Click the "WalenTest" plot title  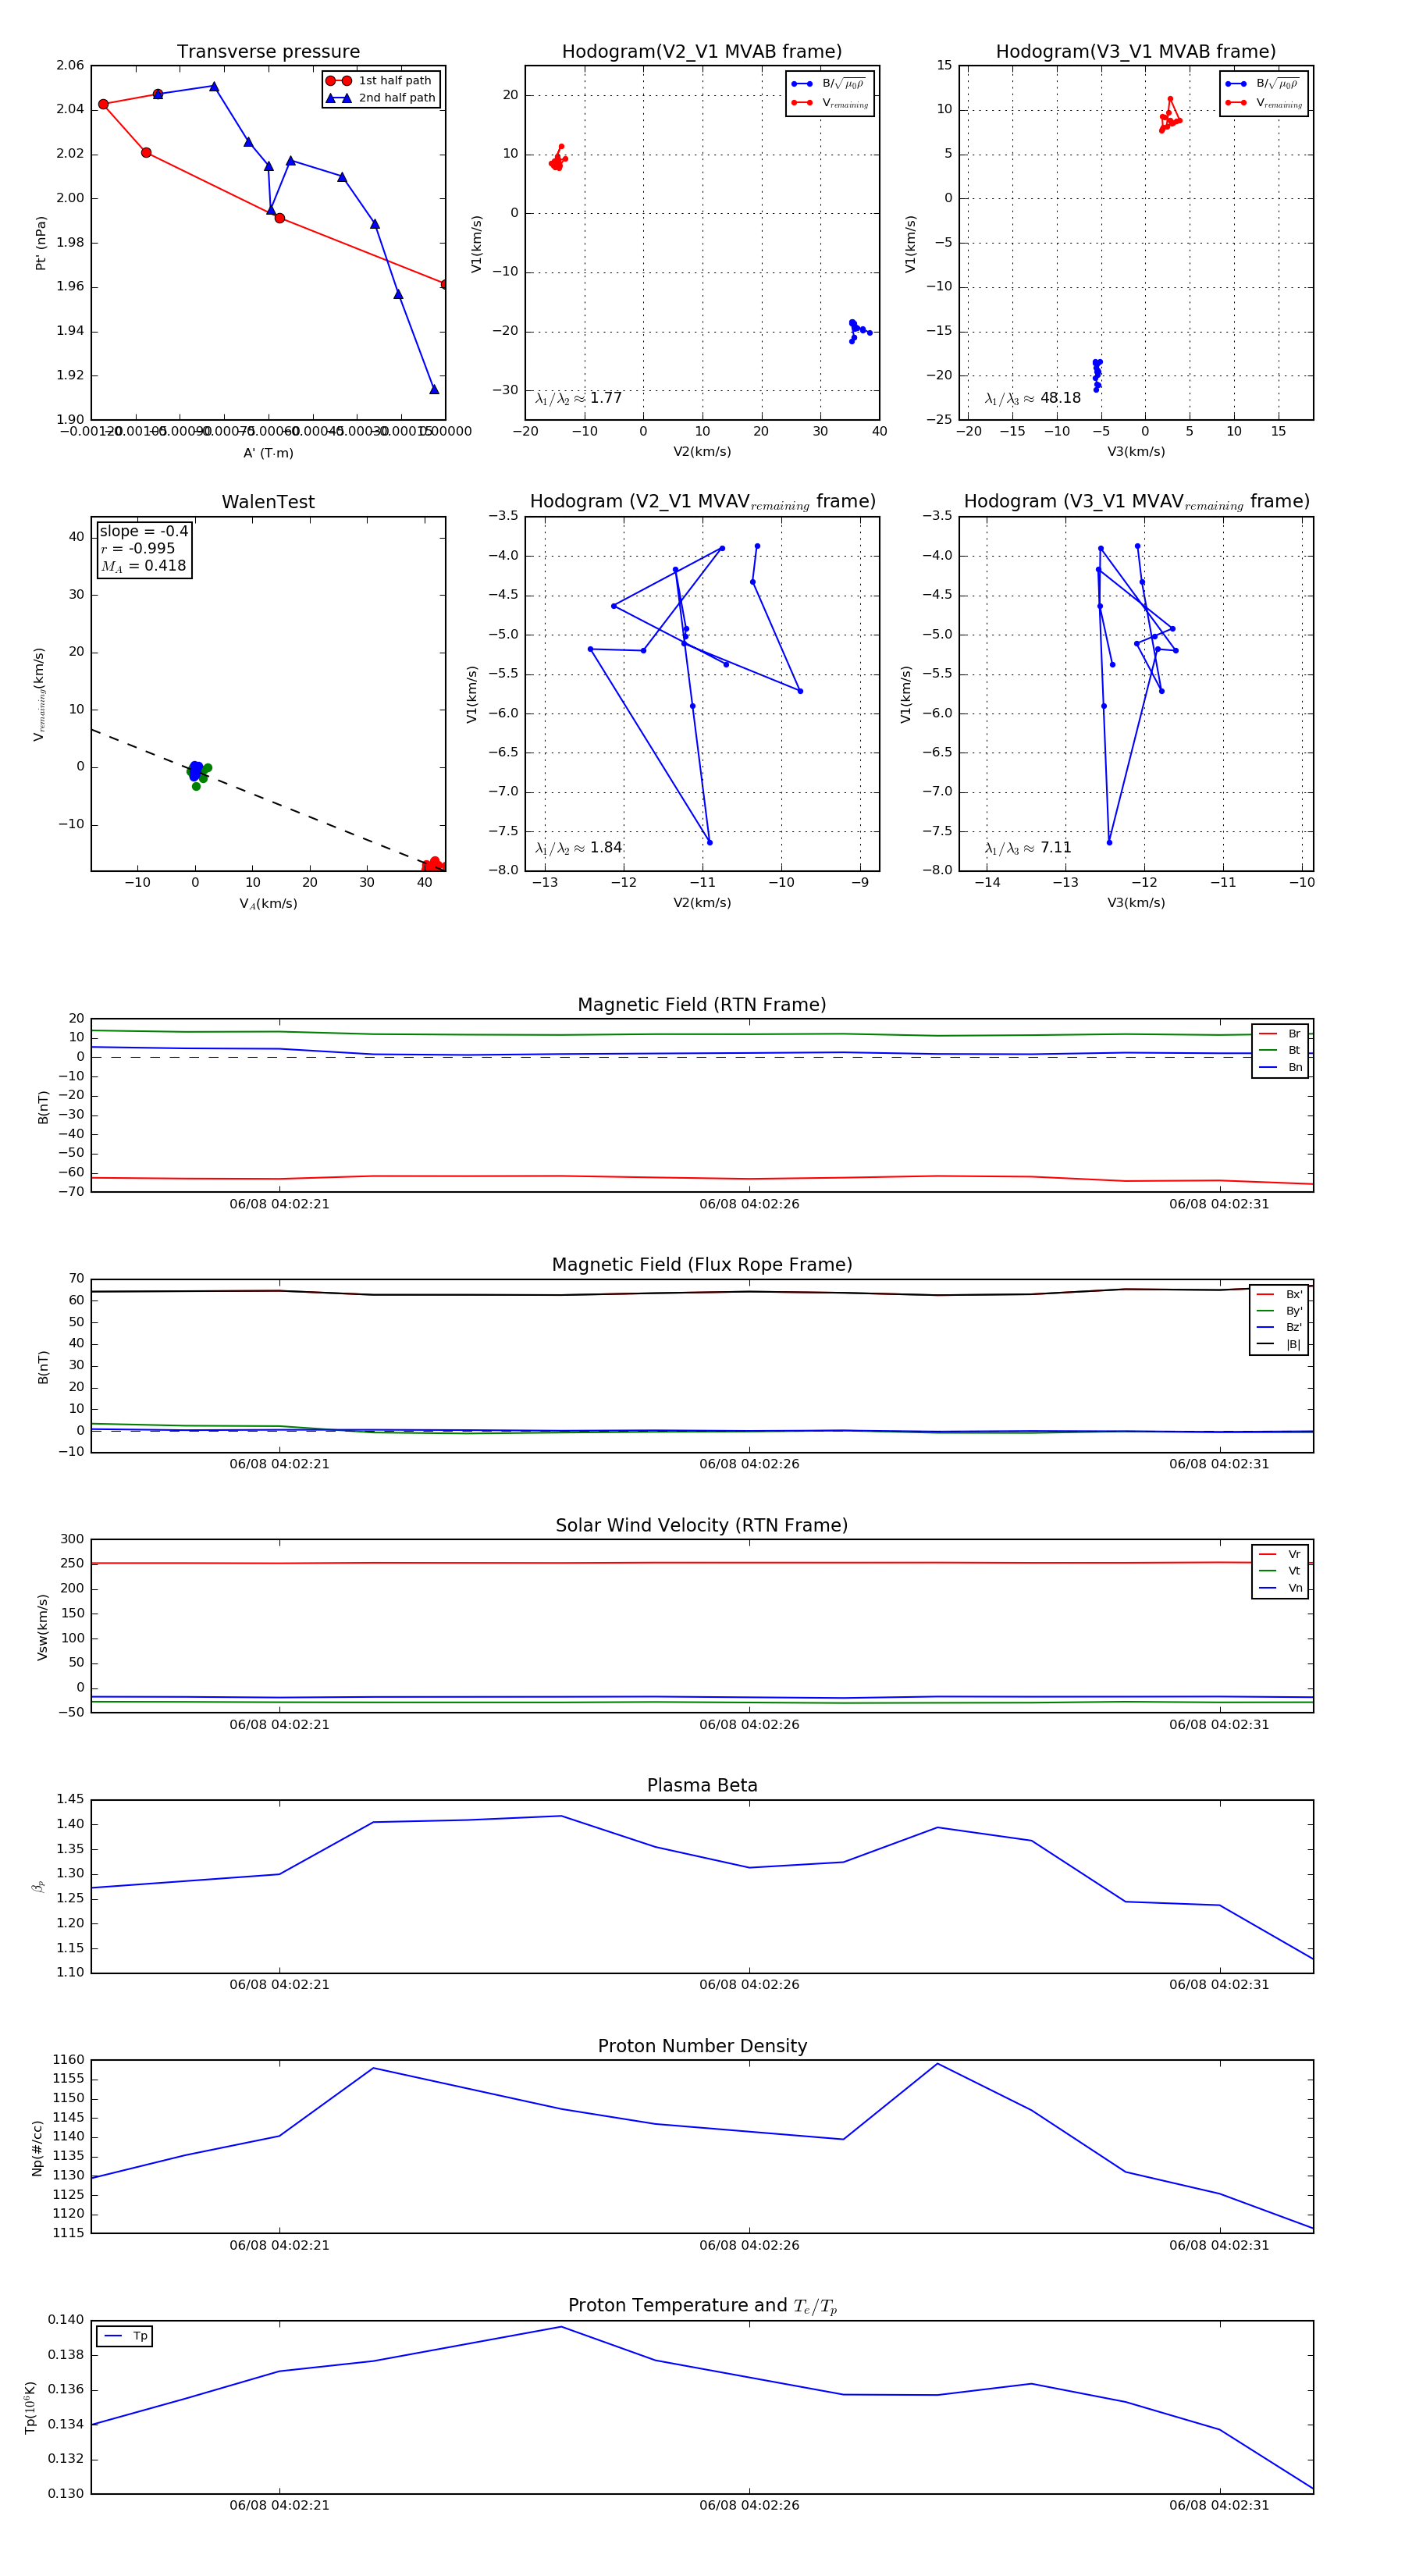pyautogui.click(x=268, y=502)
